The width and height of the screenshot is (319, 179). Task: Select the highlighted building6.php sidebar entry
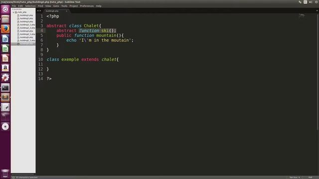(x=23, y=44)
